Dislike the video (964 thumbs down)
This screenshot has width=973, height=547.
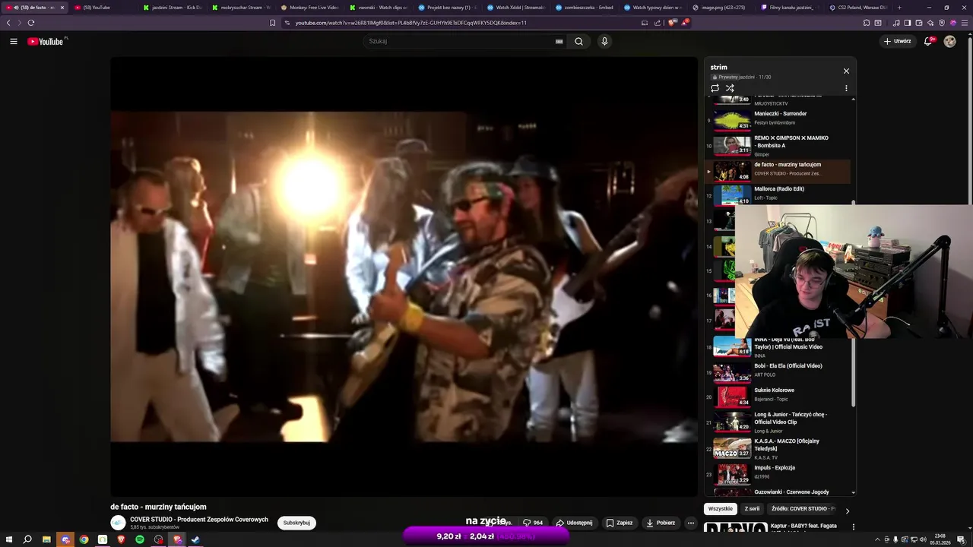pos(533,523)
